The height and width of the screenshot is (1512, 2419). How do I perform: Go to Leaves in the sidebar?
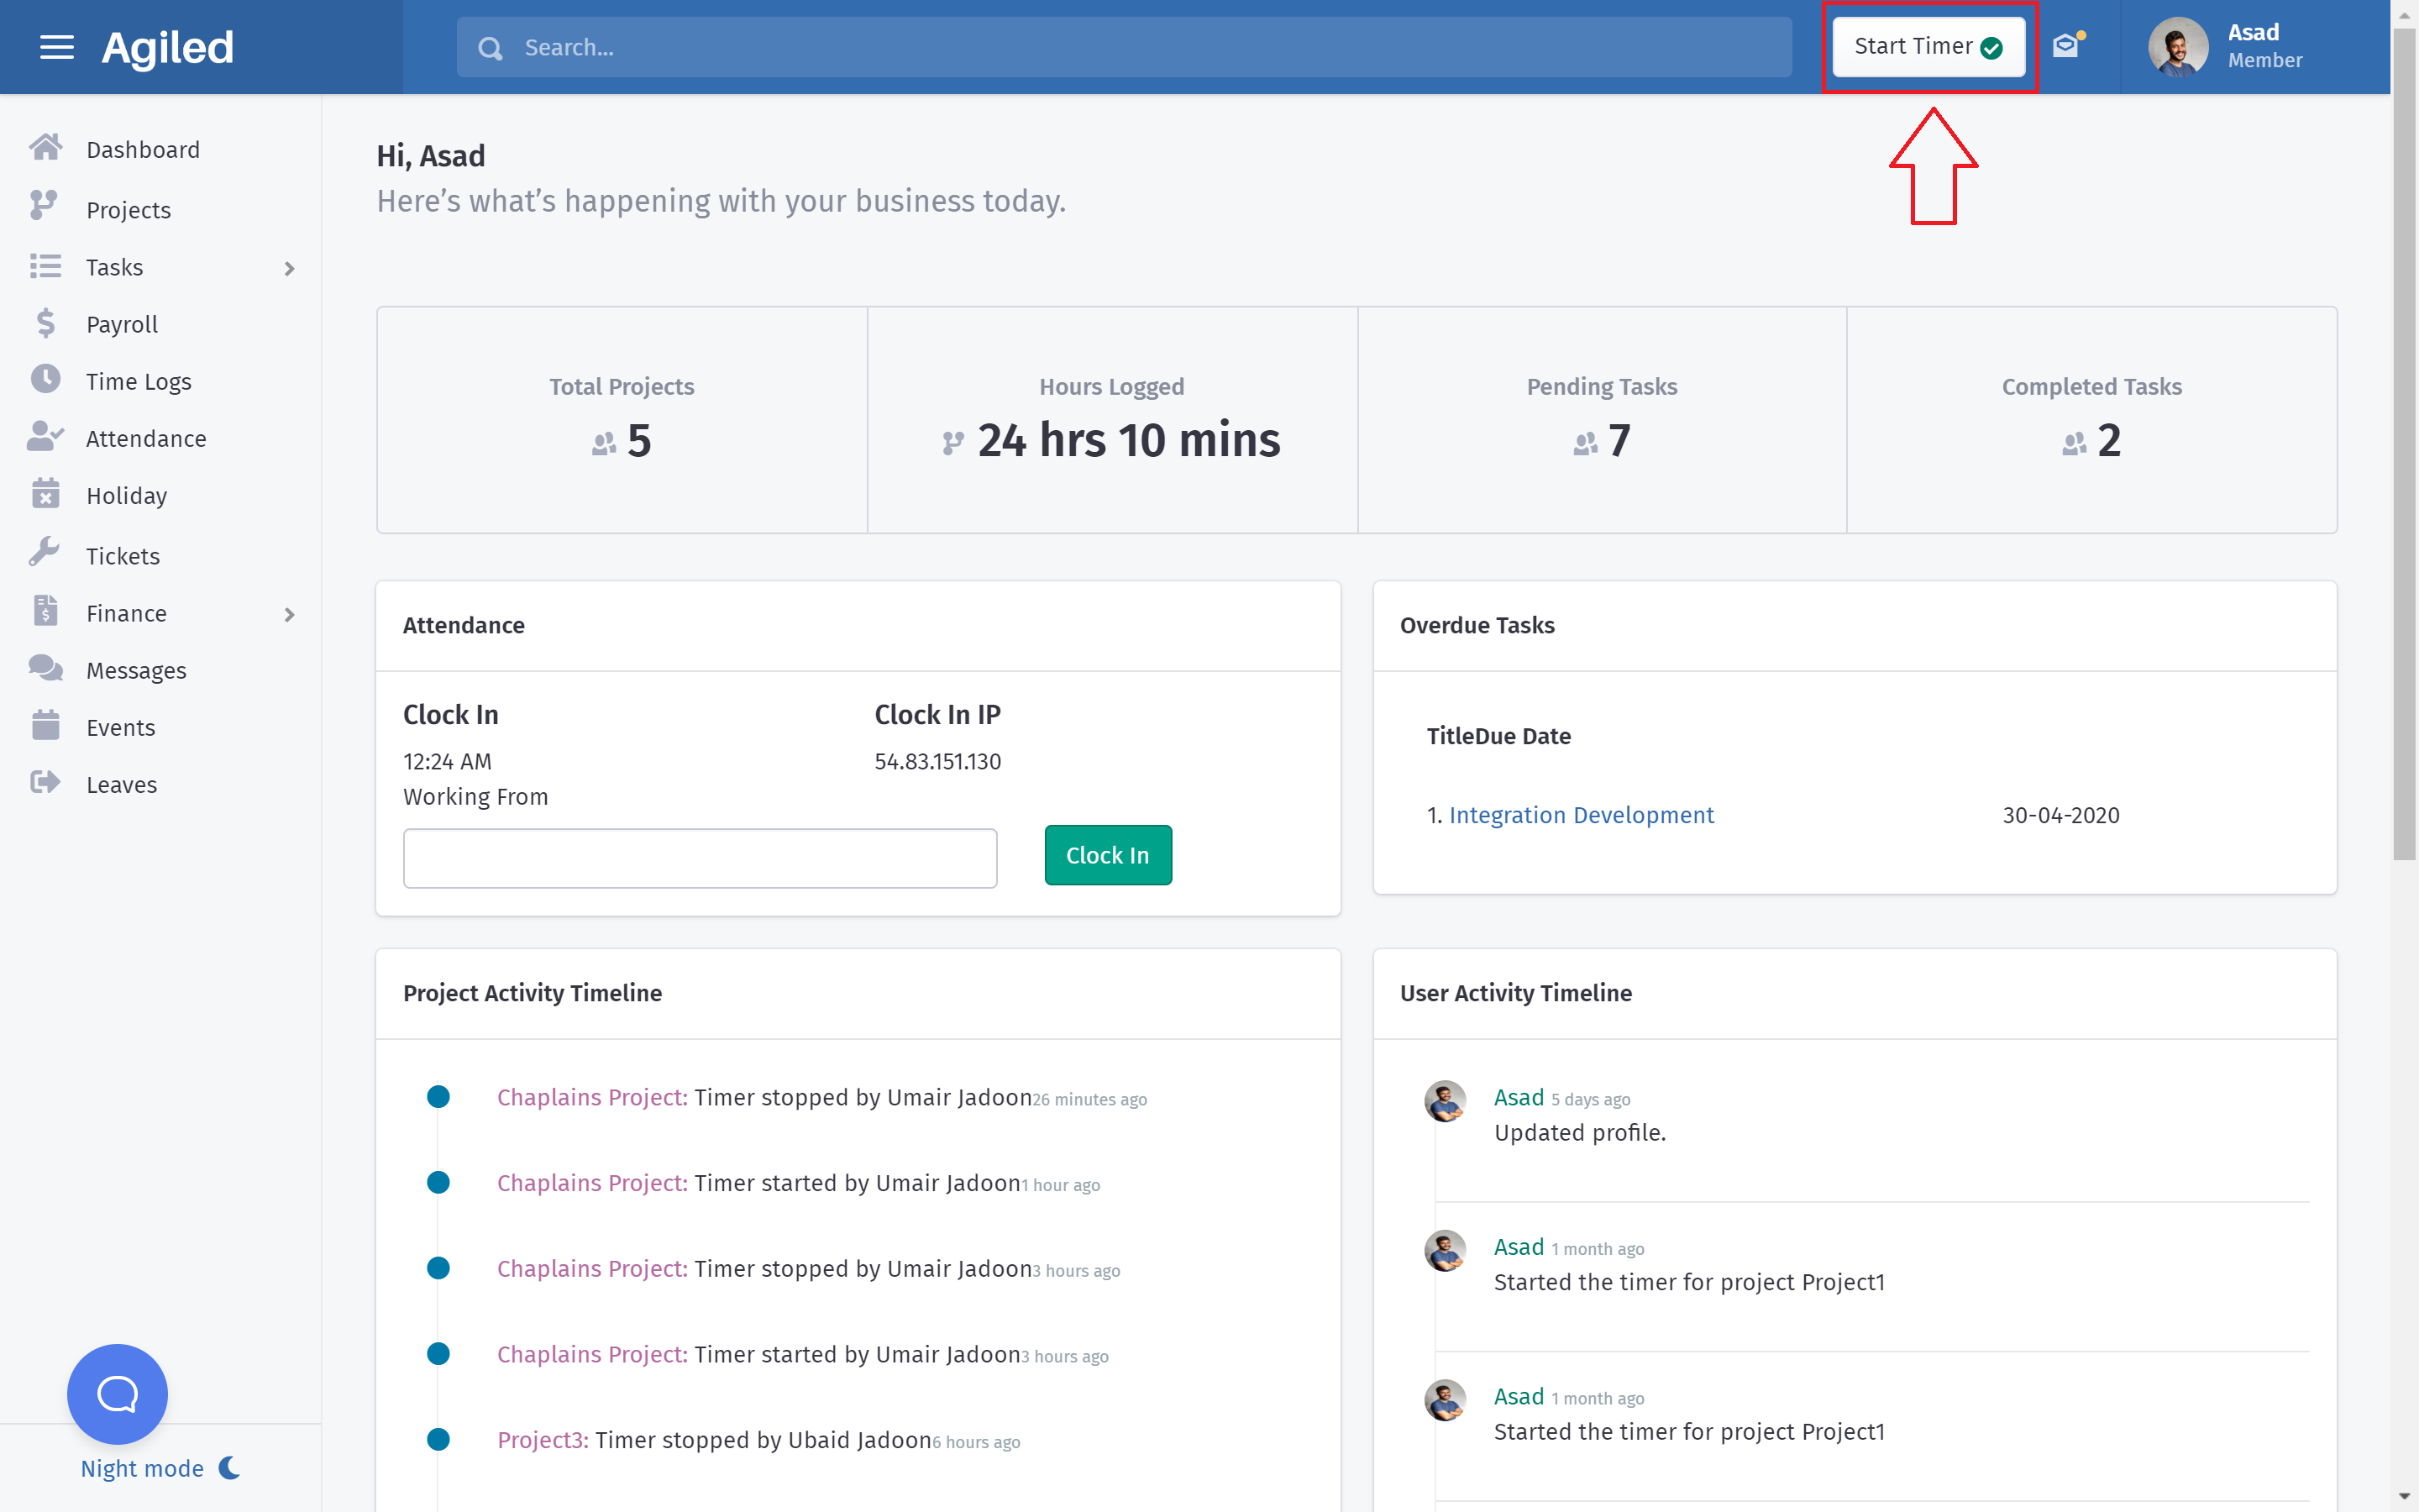(121, 785)
